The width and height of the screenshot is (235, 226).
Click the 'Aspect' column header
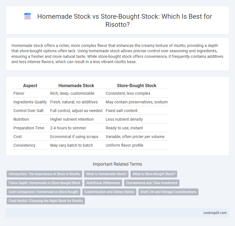[30, 85]
